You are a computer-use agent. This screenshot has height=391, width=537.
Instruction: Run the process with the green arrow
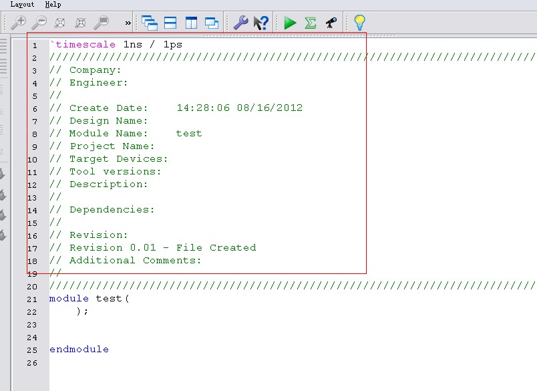click(290, 23)
